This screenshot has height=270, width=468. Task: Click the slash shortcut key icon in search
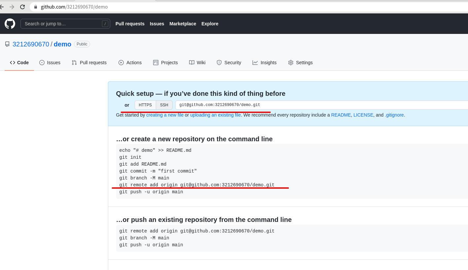point(105,24)
